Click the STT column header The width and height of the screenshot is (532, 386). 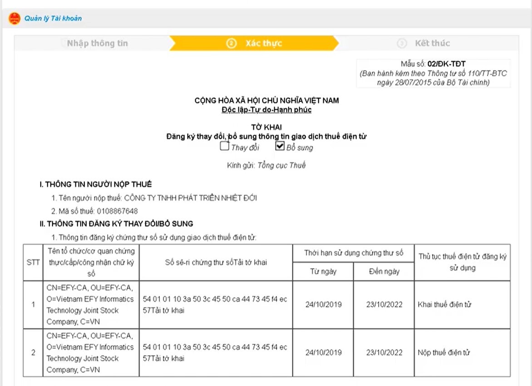click(33, 262)
